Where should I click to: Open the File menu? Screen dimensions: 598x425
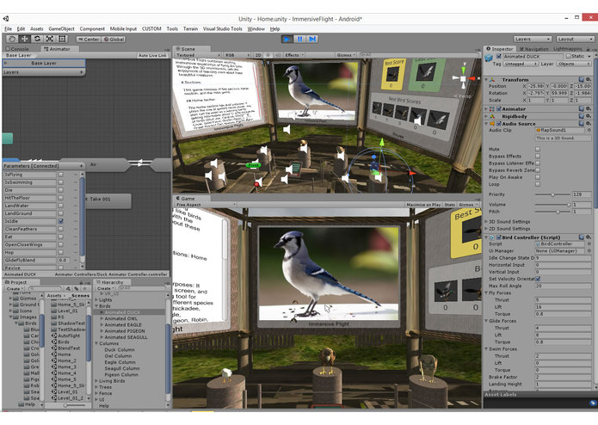9,29
